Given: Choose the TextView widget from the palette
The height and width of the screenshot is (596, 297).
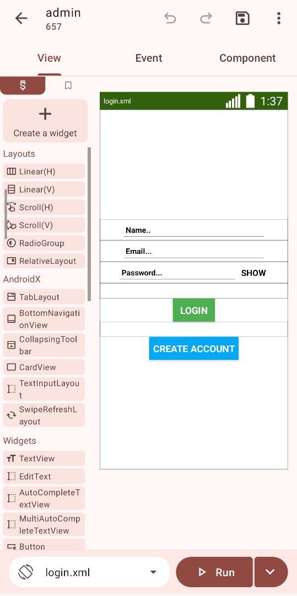Looking at the screenshot, I should pyautogui.click(x=44, y=459).
